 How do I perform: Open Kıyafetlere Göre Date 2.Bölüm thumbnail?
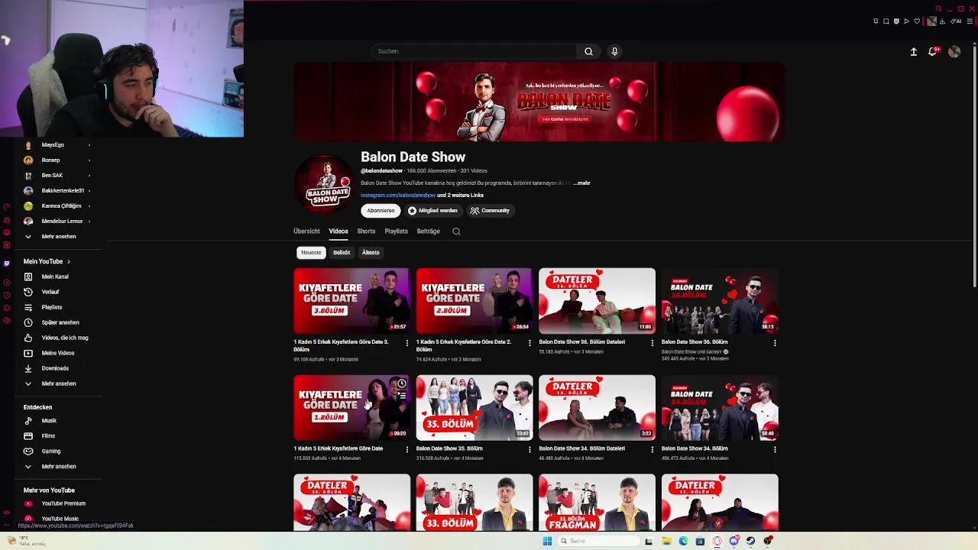(474, 300)
